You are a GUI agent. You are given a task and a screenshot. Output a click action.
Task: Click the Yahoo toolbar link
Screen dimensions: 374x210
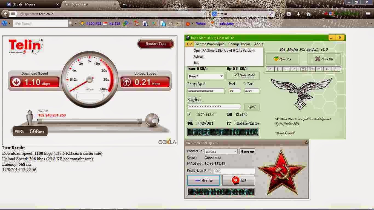coord(201,24)
